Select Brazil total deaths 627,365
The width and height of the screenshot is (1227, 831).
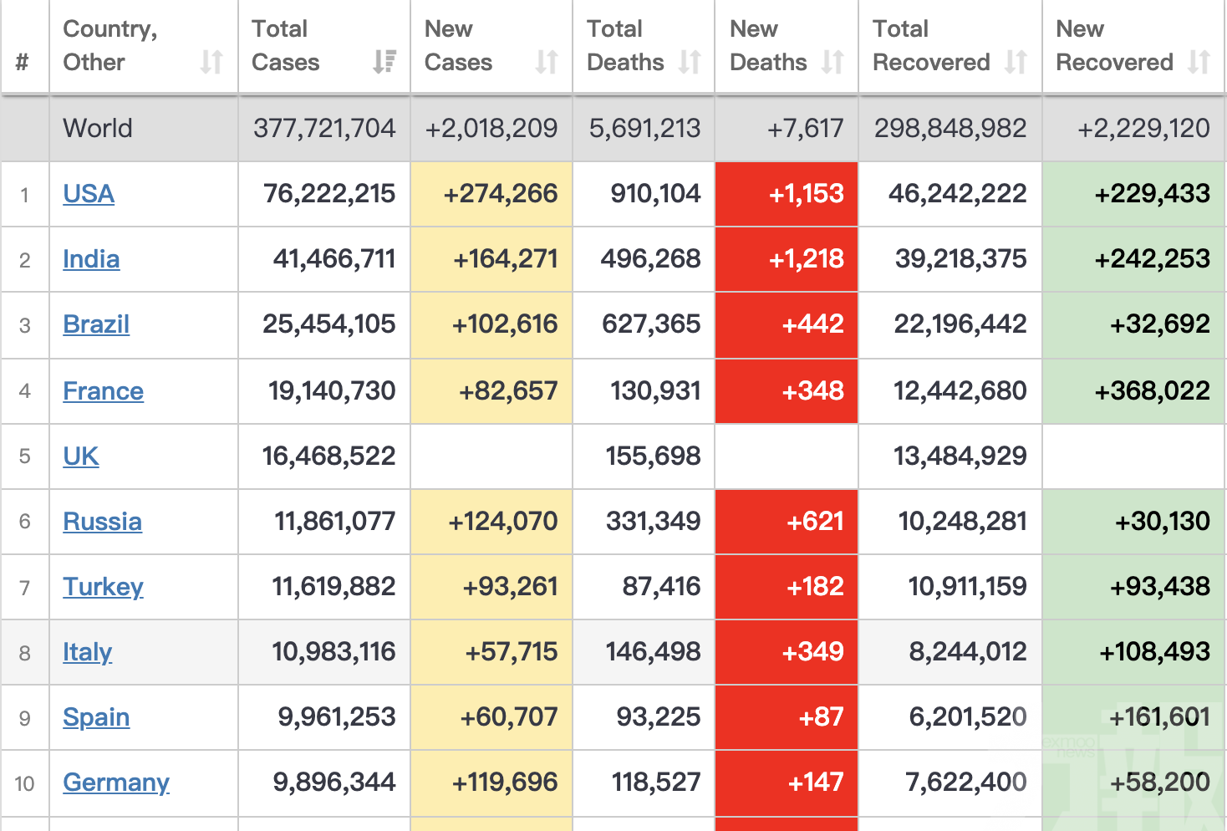tap(651, 324)
